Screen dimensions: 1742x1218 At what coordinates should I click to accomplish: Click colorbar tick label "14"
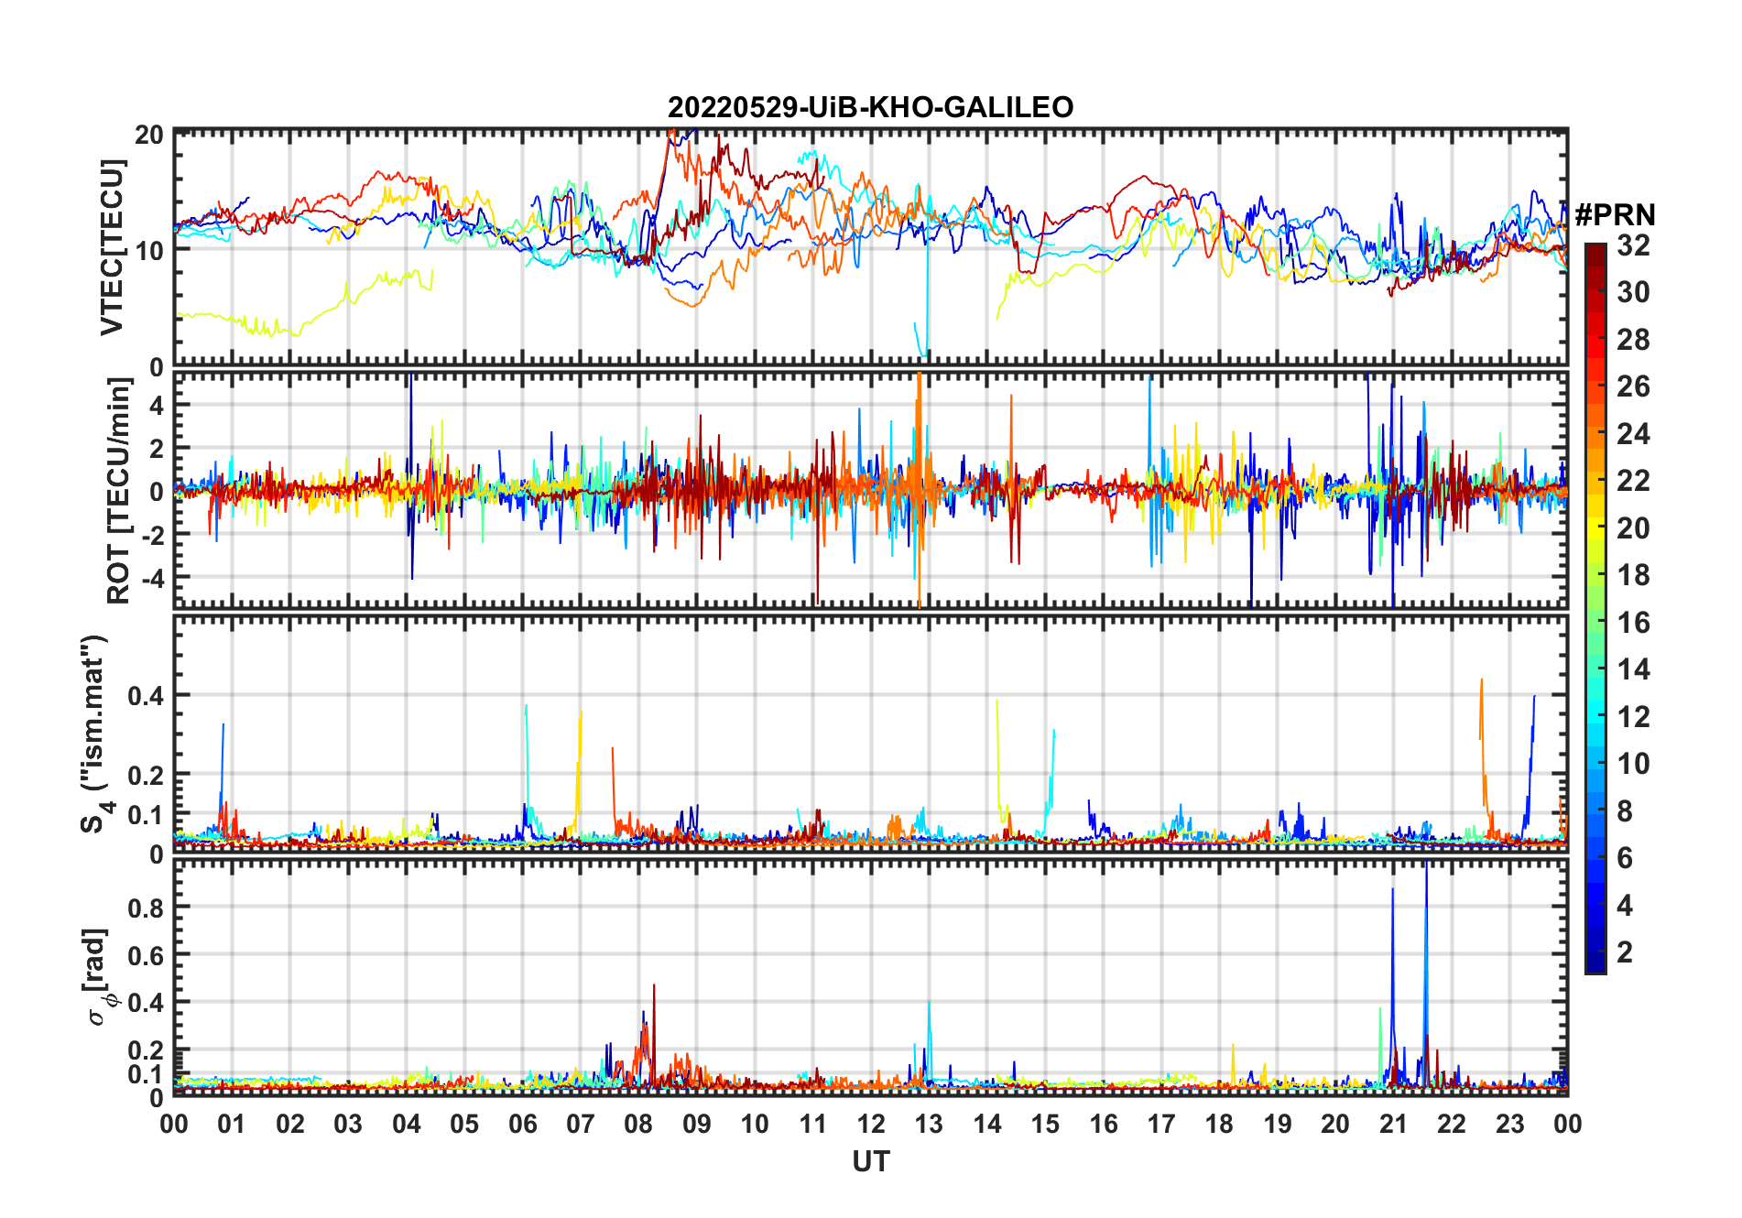pos(1633,669)
